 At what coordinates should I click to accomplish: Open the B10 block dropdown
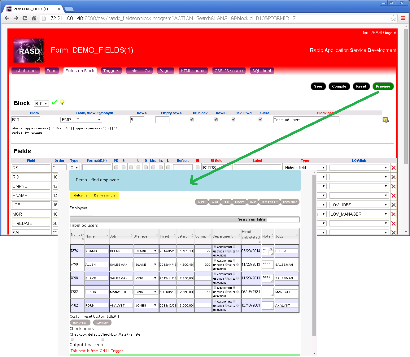[x=41, y=103]
